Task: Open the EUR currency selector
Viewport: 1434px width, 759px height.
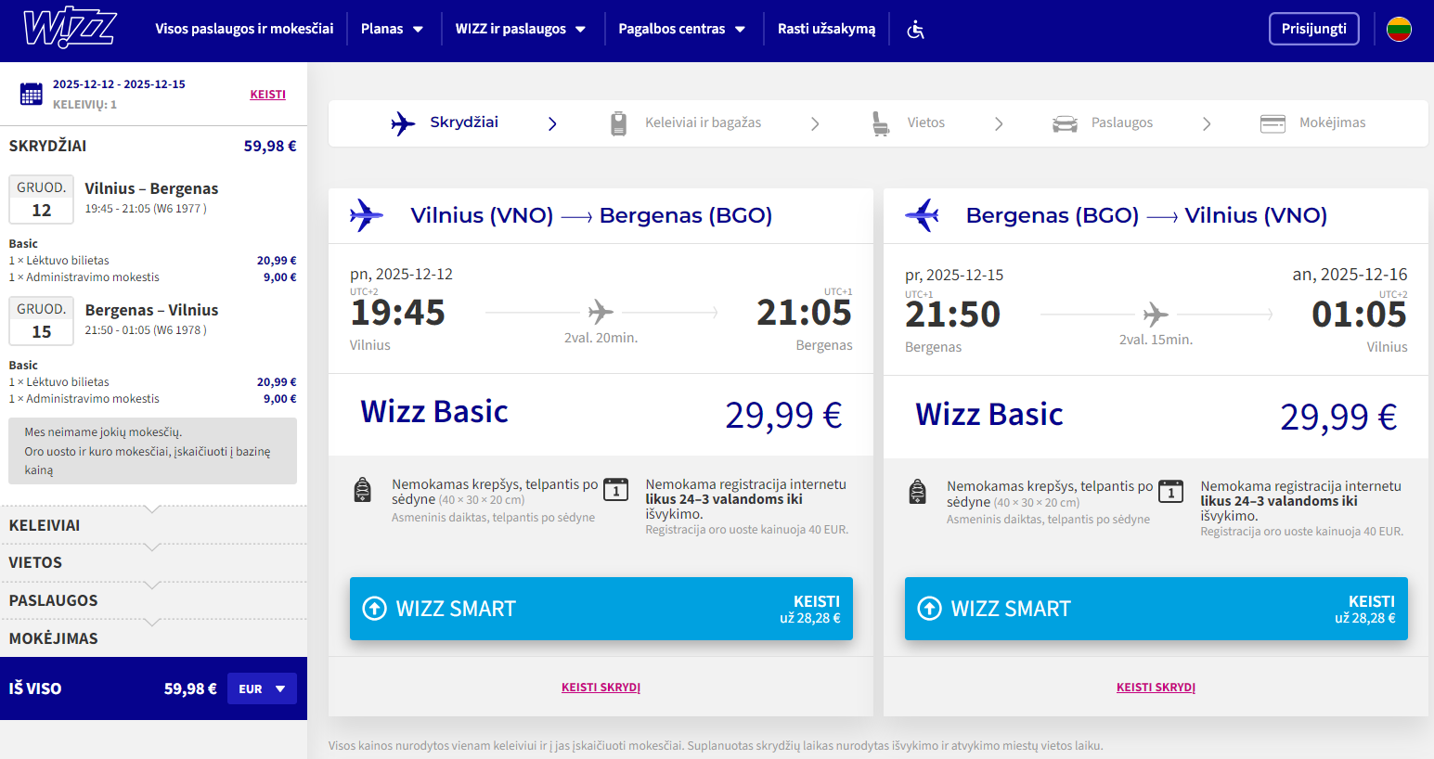Action: click(262, 688)
